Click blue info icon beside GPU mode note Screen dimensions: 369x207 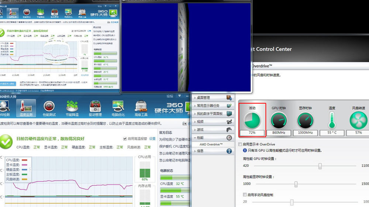coord(245,150)
